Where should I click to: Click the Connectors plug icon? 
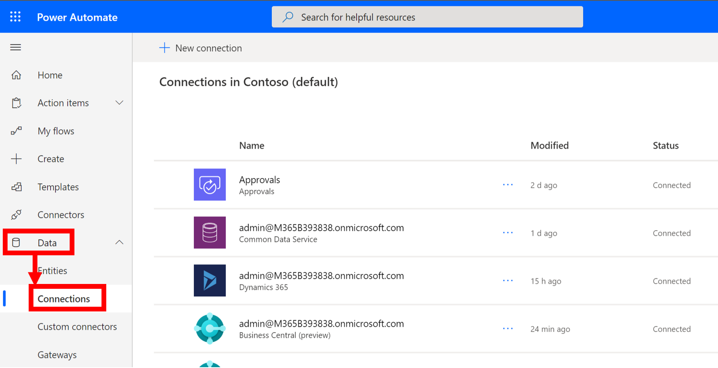pos(16,215)
